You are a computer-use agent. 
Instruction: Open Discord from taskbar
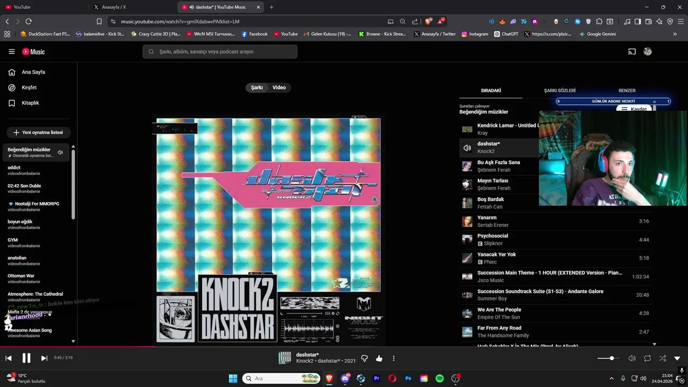[345, 378]
